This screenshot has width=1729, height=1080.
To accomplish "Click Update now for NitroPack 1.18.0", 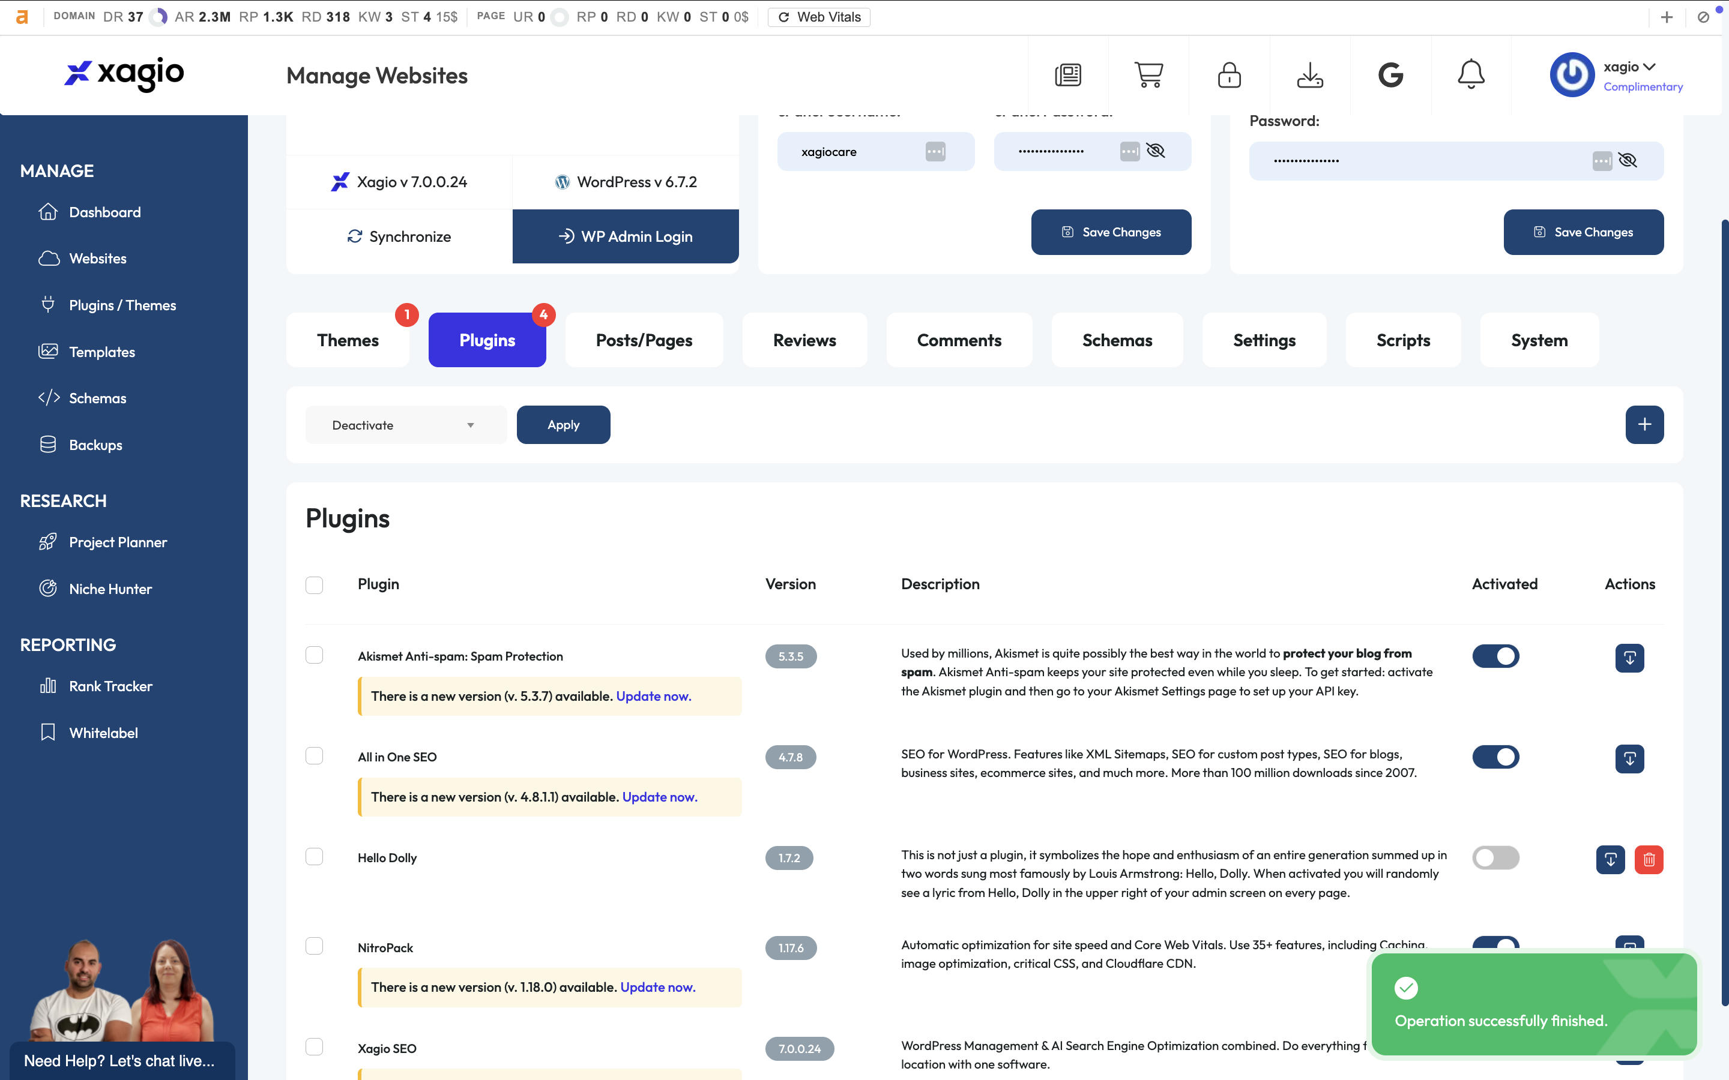I will [x=657, y=986].
